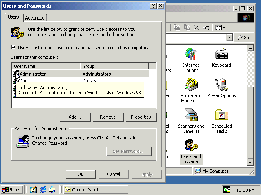This screenshot has width=261, height=195.
Task: Click the scrollbar down arrow in Control Panel
Action: click(250, 163)
